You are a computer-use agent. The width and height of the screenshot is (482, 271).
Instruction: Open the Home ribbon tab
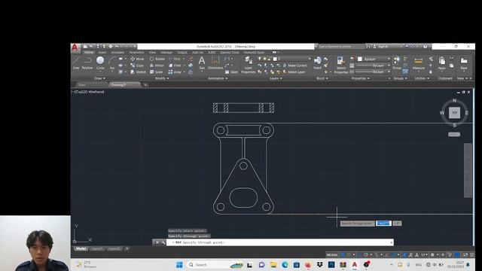coord(89,53)
